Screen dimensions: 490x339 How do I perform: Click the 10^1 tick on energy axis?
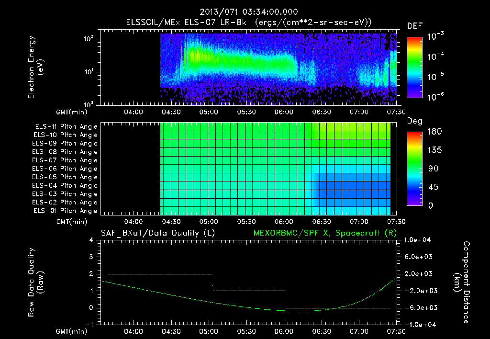(89, 72)
